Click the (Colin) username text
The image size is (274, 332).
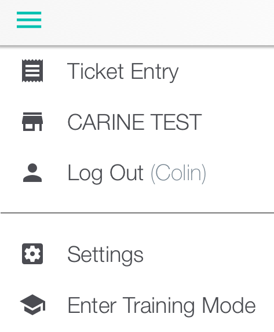click(x=178, y=174)
